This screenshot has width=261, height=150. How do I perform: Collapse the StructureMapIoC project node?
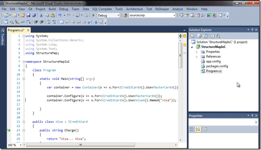point(192,47)
